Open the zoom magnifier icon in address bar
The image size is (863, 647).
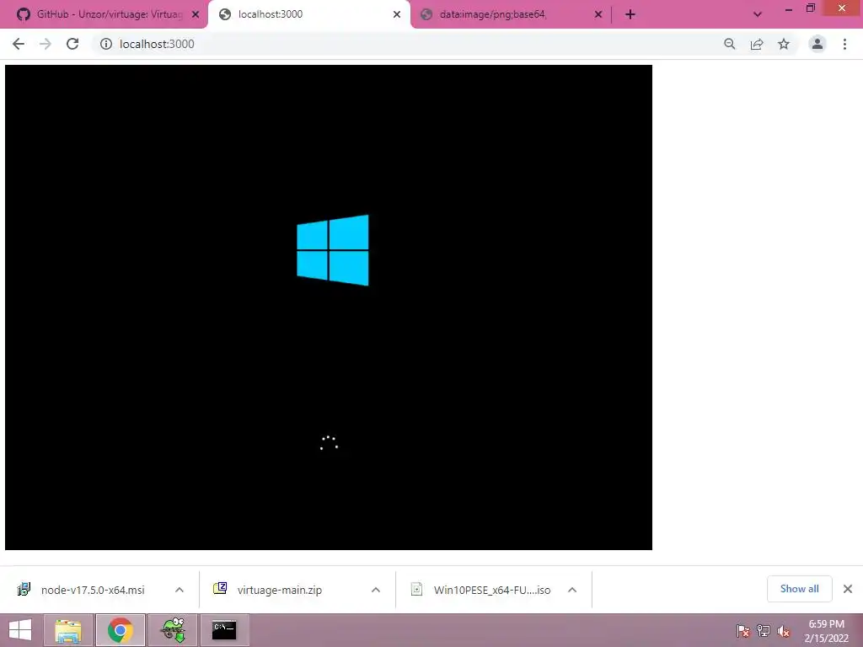730,44
